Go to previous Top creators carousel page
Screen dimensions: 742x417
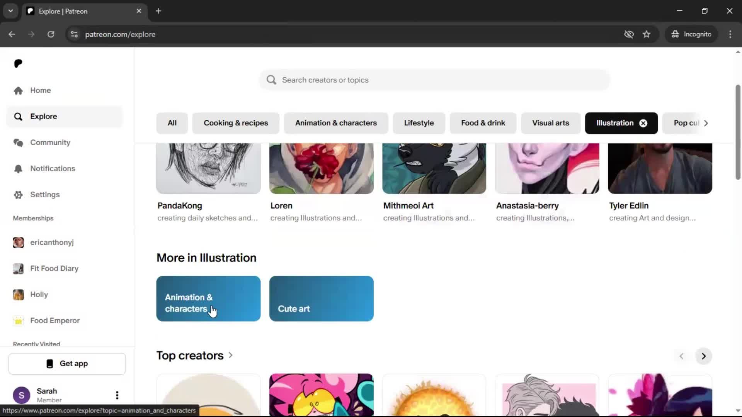point(682,356)
